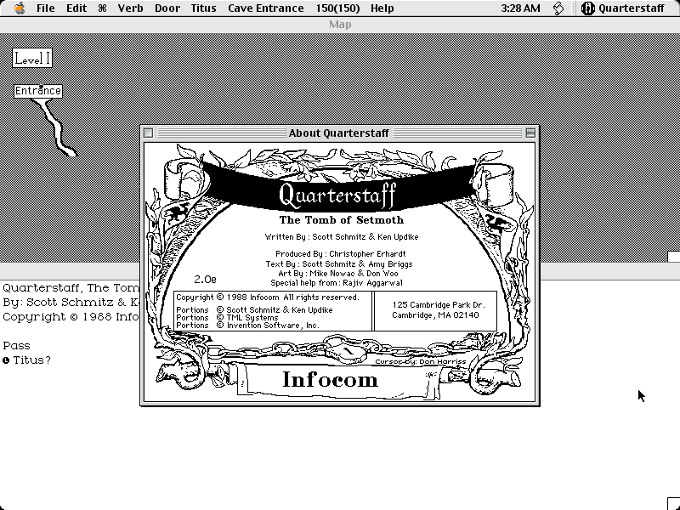The width and height of the screenshot is (680, 510).
Task: Click the Text By Scott Schmitz & Amy Briggs line
Action: click(339, 263)
